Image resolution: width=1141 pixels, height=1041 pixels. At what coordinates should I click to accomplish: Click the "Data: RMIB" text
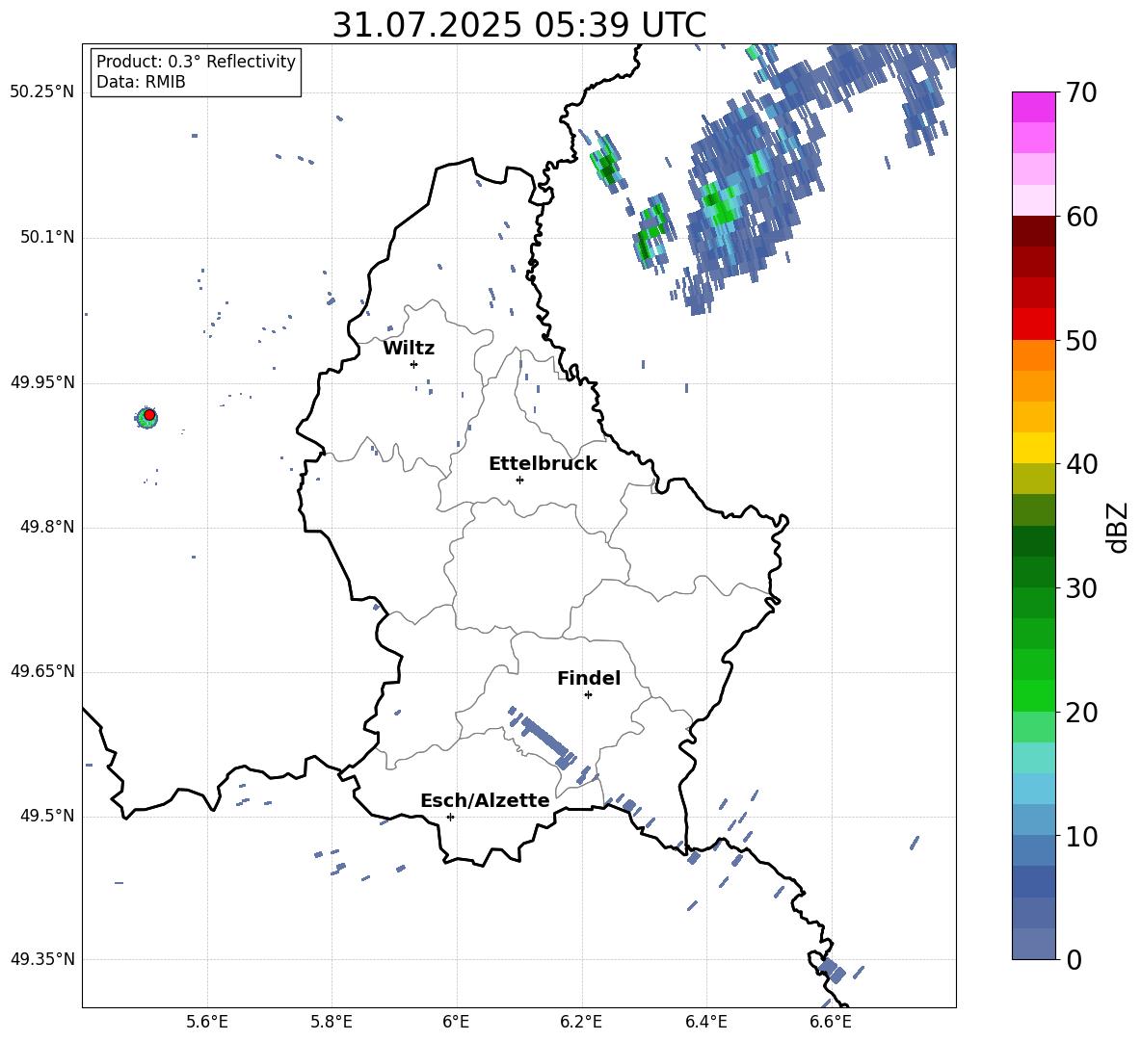[x=141, y=82]
